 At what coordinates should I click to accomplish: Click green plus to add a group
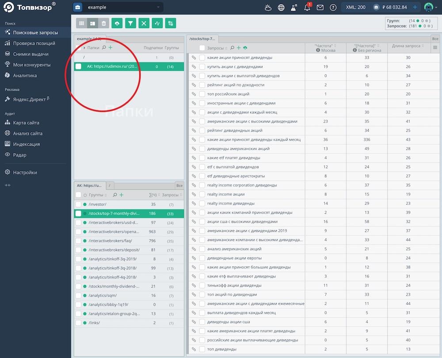pos(122,195)
